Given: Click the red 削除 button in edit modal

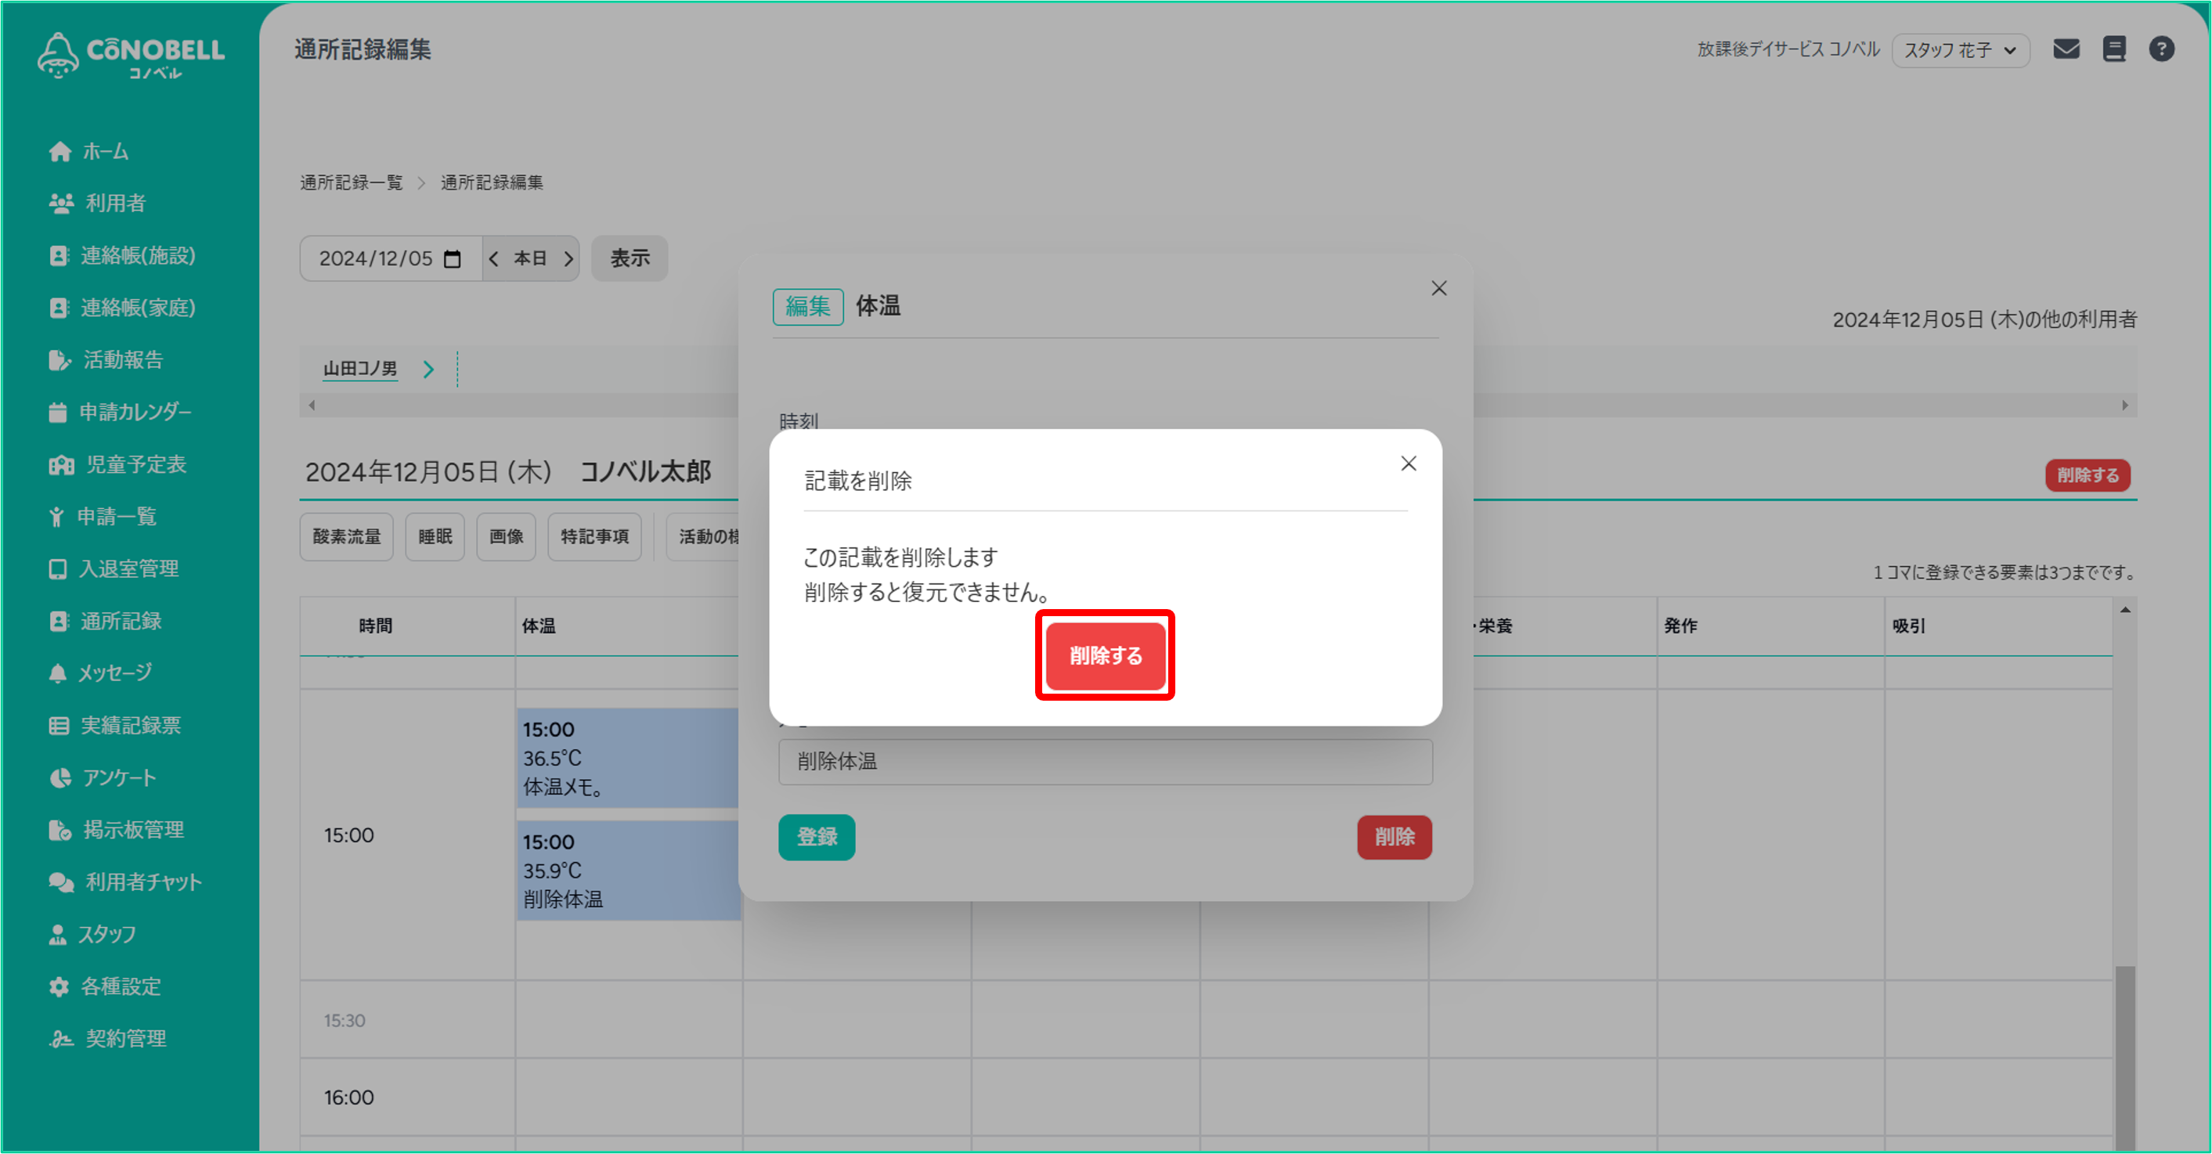Looking at the screenshot, I should (1395, 837).
